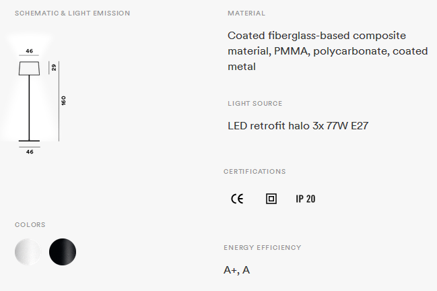Screen dimensions: 437x291
Task: Click the CE certification mark icon
Action: [237, 199]
